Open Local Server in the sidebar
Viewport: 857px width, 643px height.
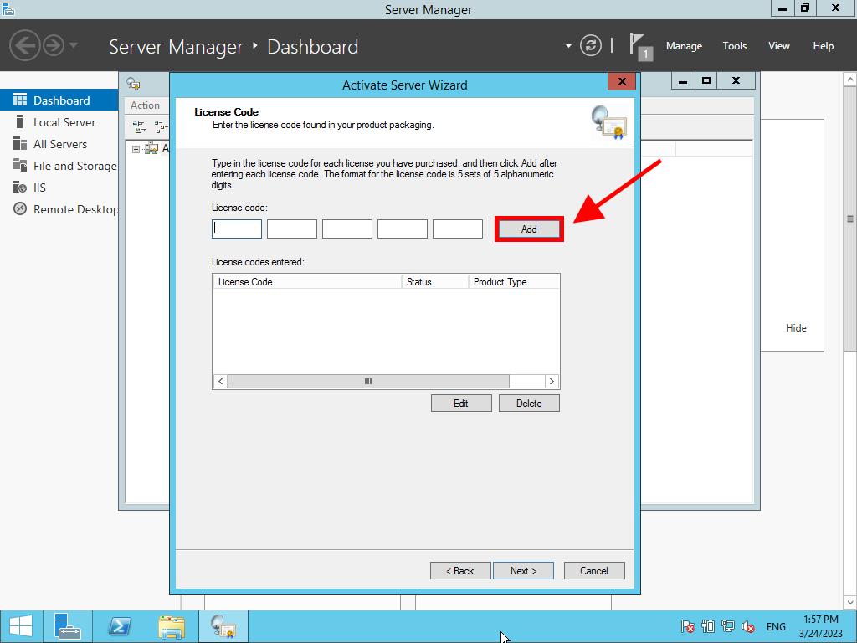pos(59,122)
